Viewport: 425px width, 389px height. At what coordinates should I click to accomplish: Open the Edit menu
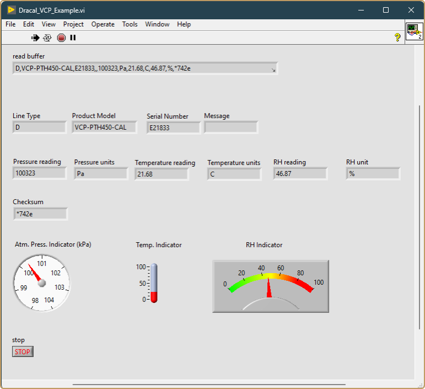[29, 24]
